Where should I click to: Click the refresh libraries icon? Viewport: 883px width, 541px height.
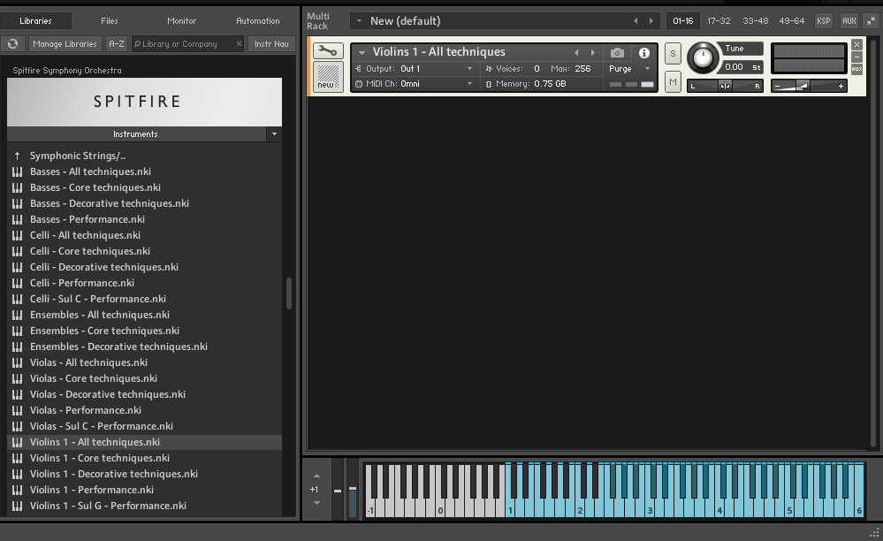(x=13, y=43)
